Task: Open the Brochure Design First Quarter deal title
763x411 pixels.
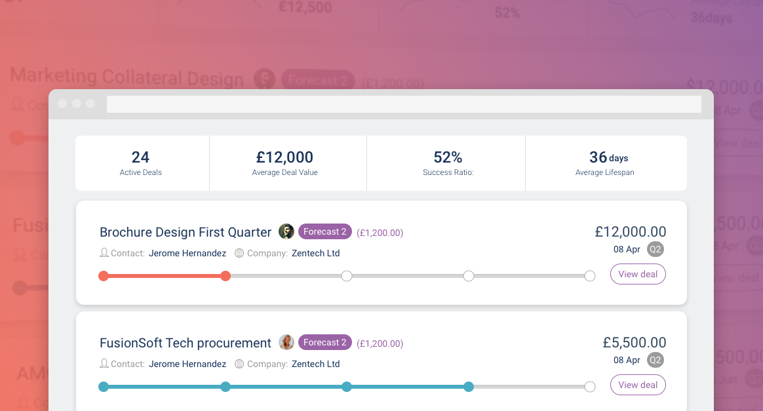Action: point(186,232)
